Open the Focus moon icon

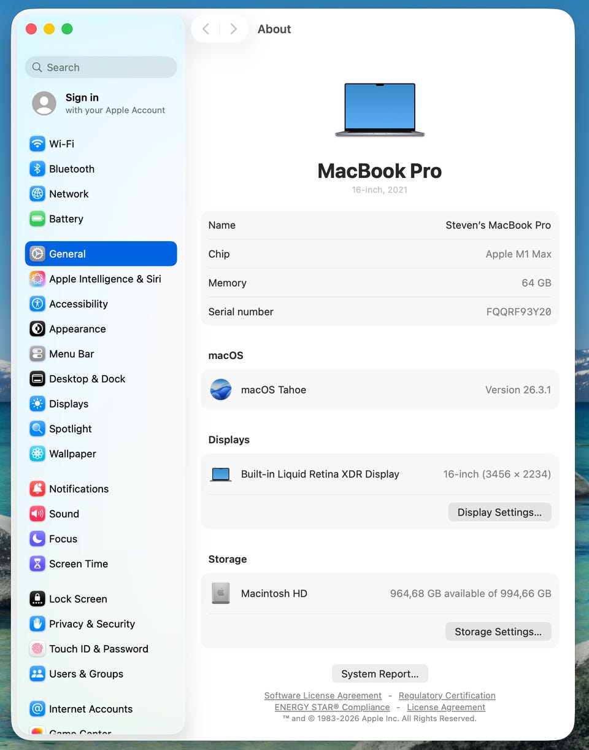point(37,539)
